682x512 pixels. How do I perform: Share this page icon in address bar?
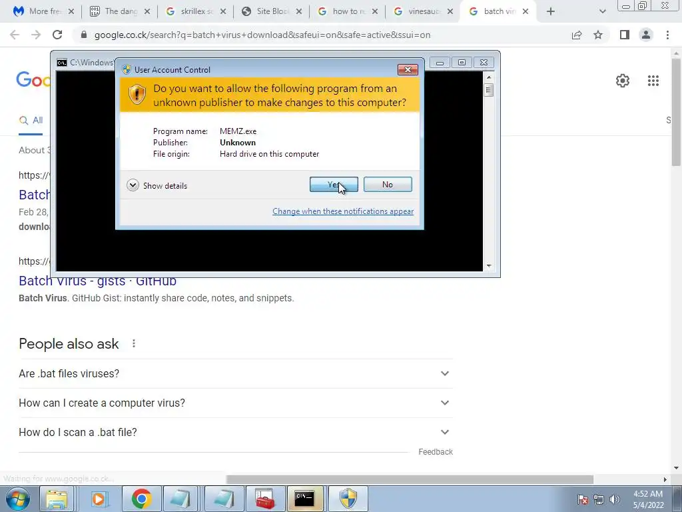click(577, 35)
